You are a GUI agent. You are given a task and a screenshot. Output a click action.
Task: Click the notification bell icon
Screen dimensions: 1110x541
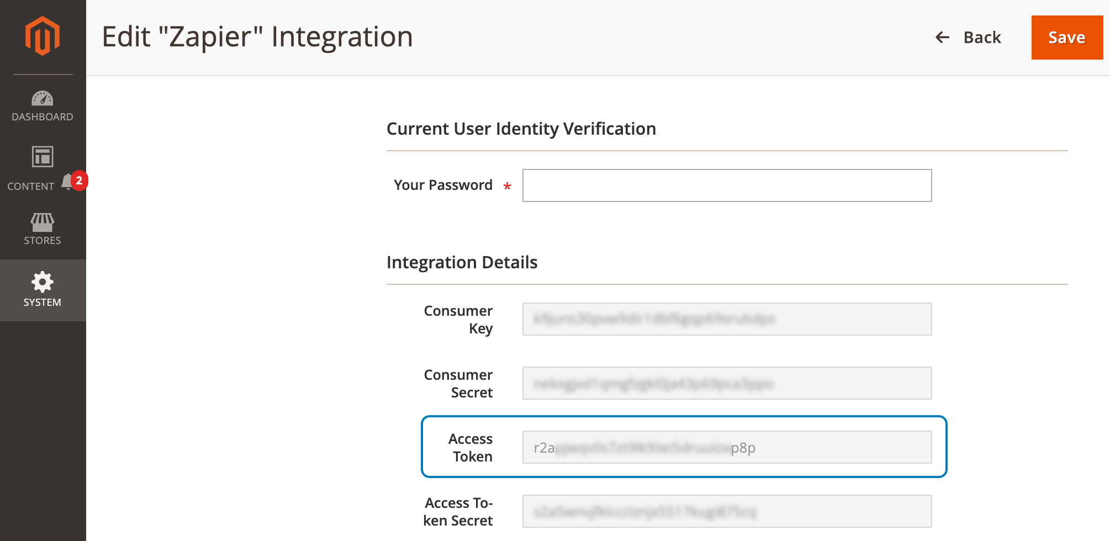66,180
